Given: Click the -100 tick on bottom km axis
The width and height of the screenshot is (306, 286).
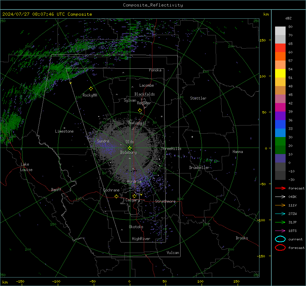Looking at the screenshot, I should point(56,281).
